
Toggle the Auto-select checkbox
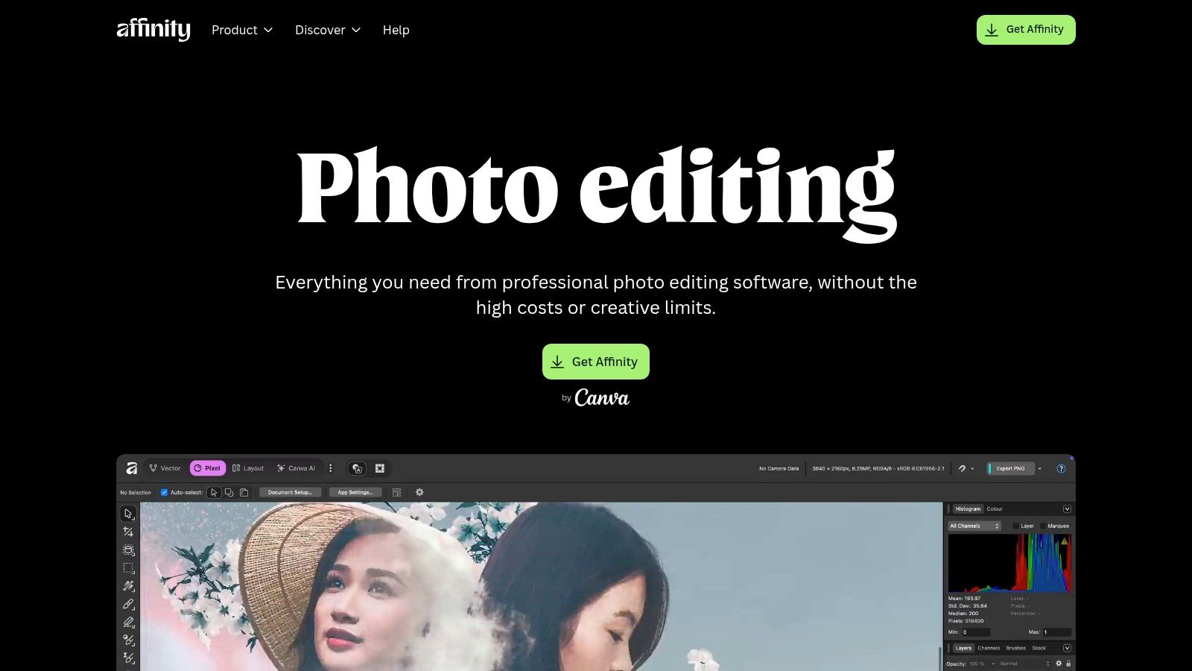tap(165, 492)
